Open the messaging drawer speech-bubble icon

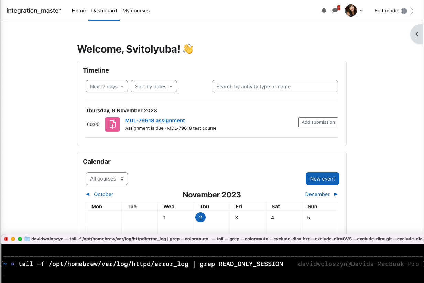tap(335, 11)
